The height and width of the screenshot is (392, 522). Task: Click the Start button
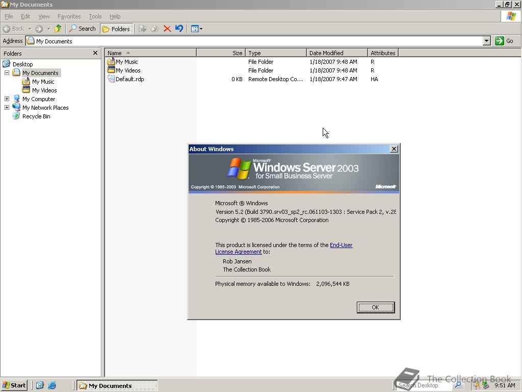pos(14,385)
